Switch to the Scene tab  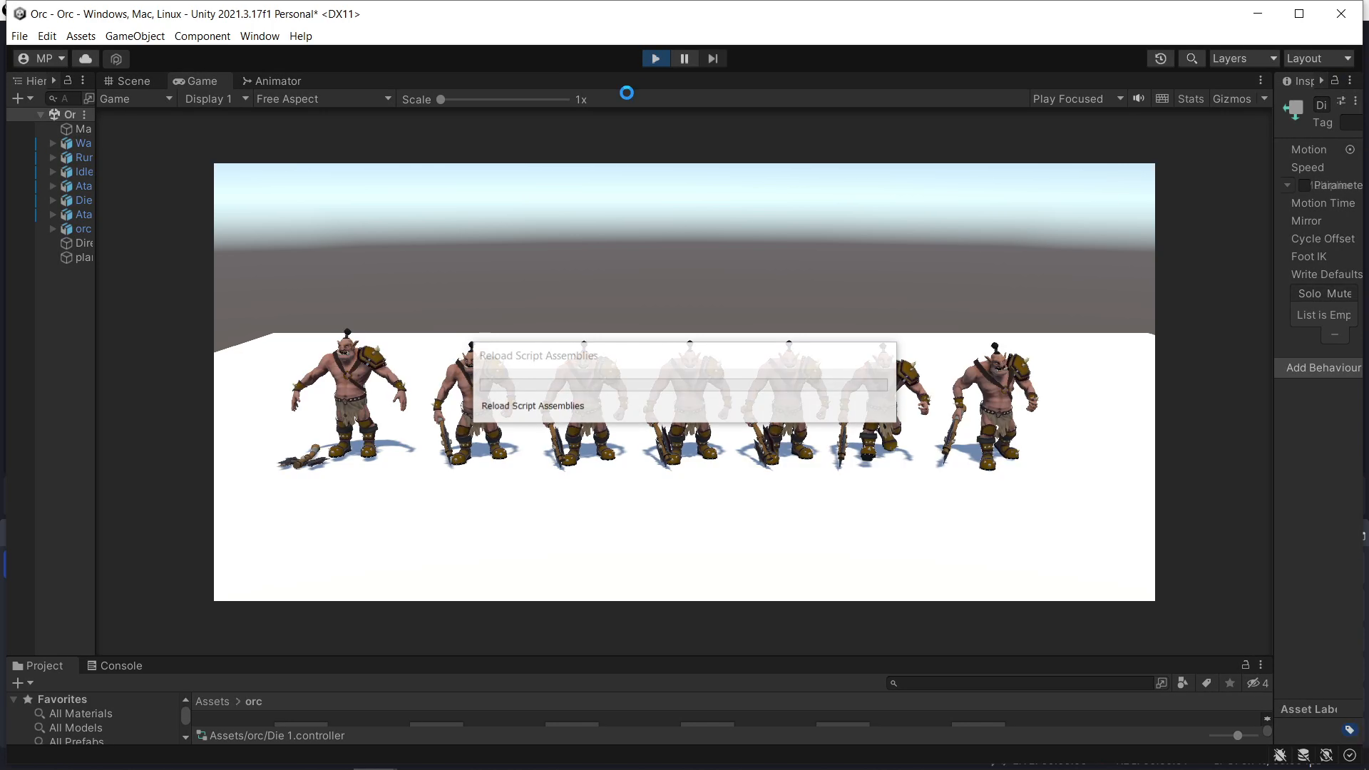tap(127, 81)
